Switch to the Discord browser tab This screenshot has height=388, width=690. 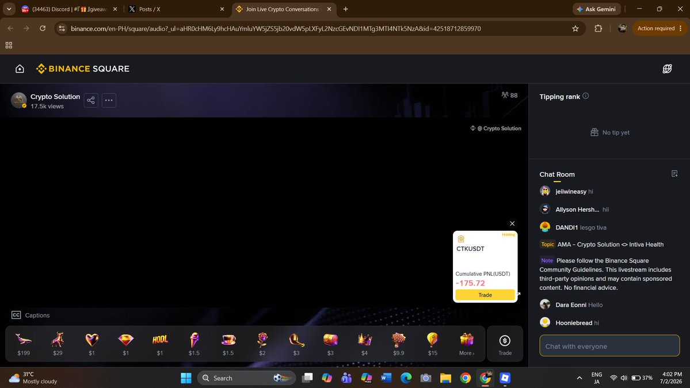click(x=68, y=9)
